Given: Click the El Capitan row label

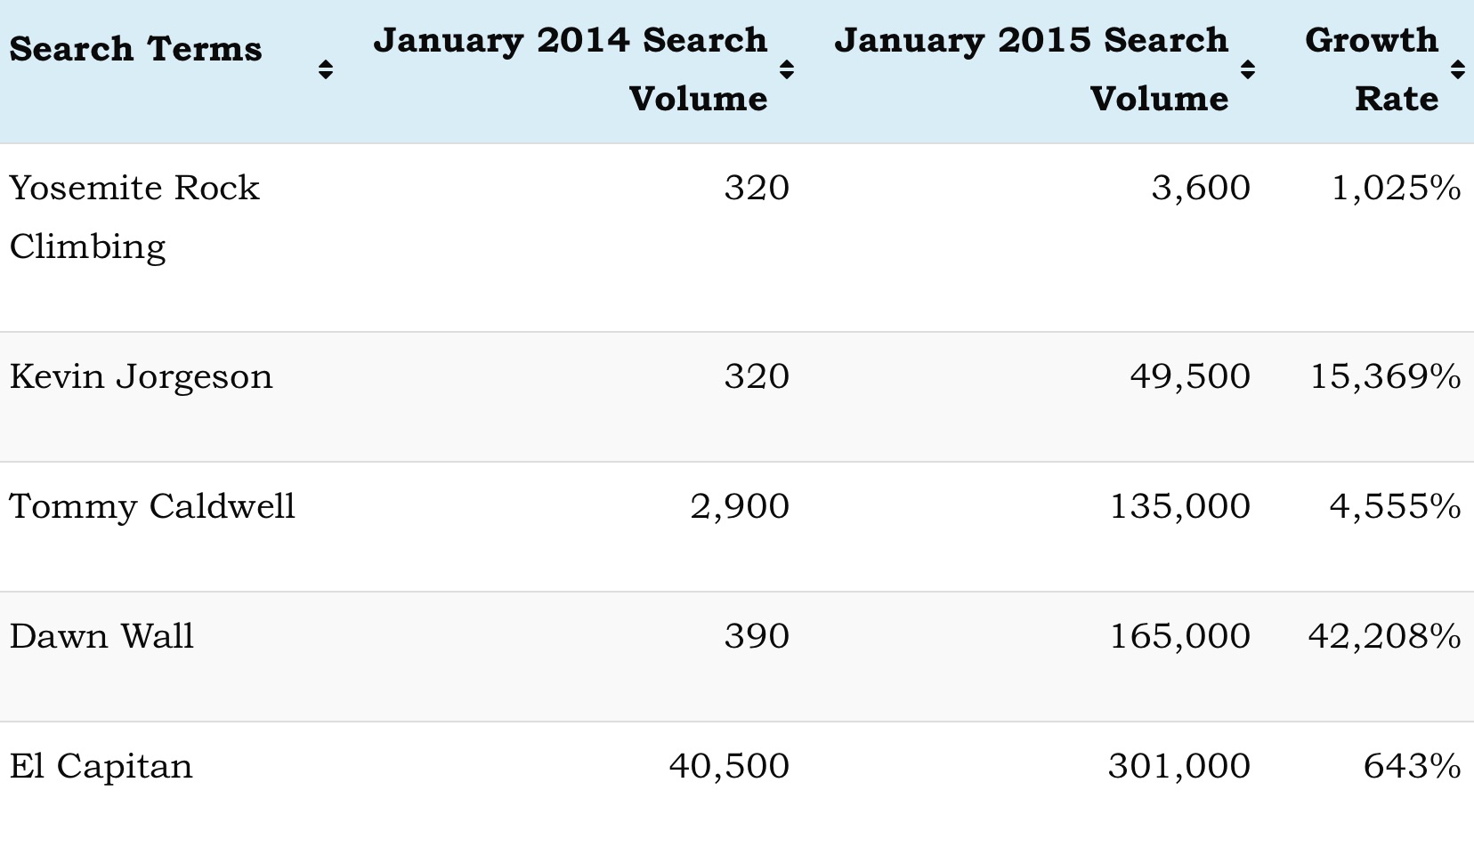Looking at the screenshot, I should (101, 766).
